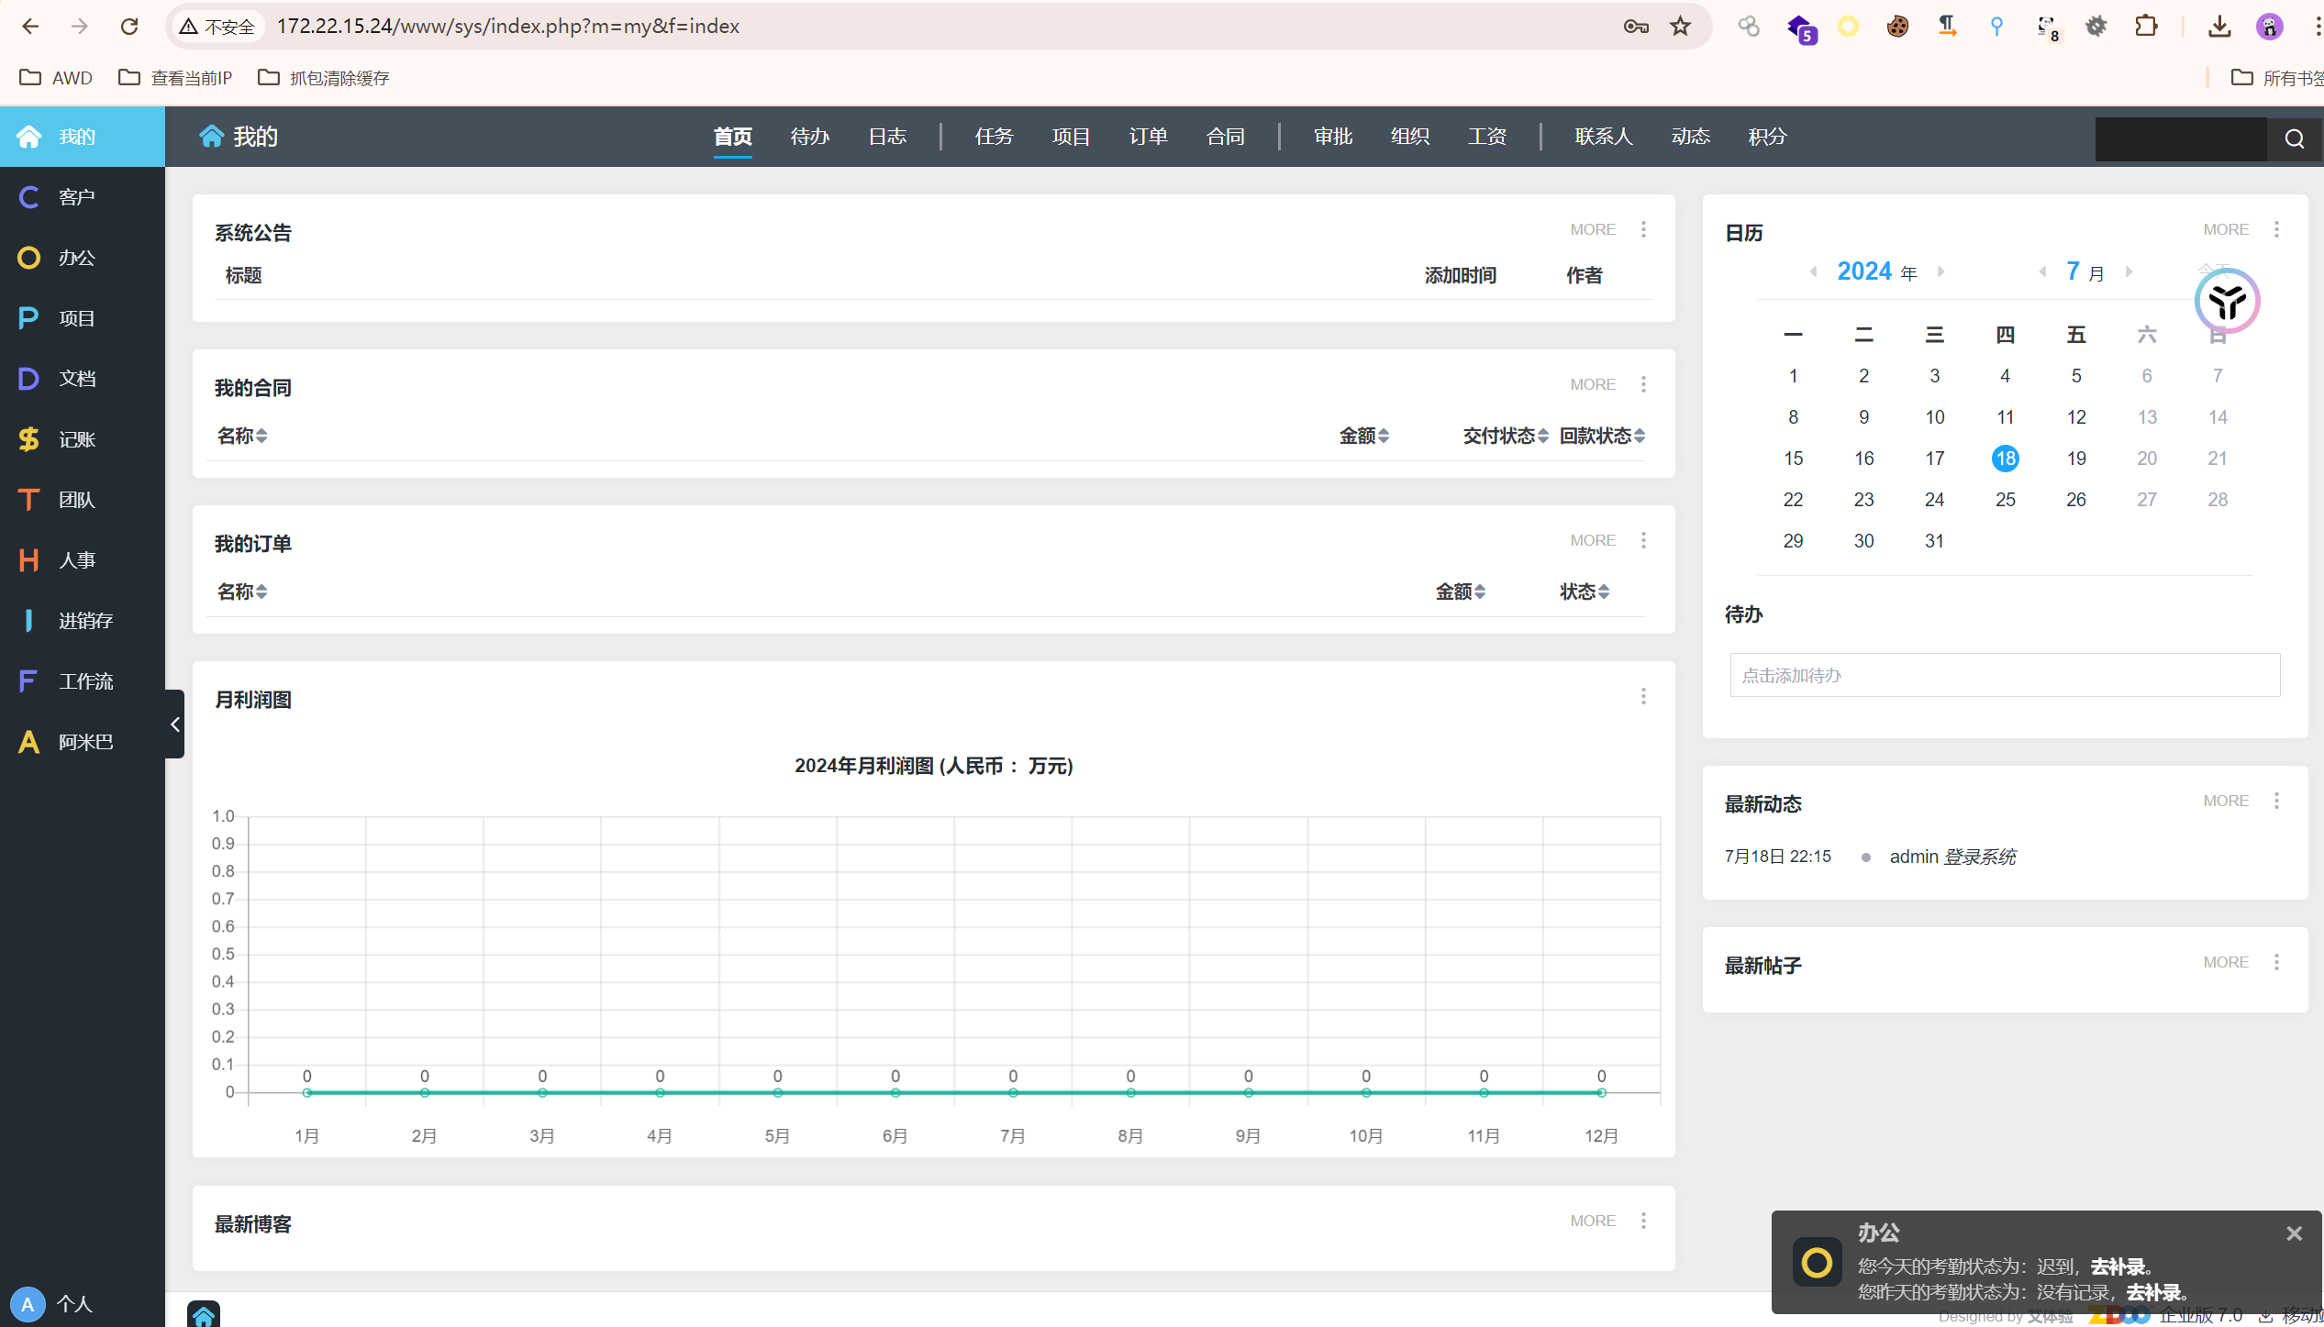Open the 个人 avatar at bottom left
The height and width of the screenshot is (1327, 2324).
point(28,1304)
